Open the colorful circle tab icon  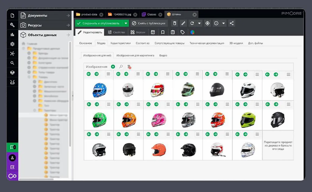193,32
